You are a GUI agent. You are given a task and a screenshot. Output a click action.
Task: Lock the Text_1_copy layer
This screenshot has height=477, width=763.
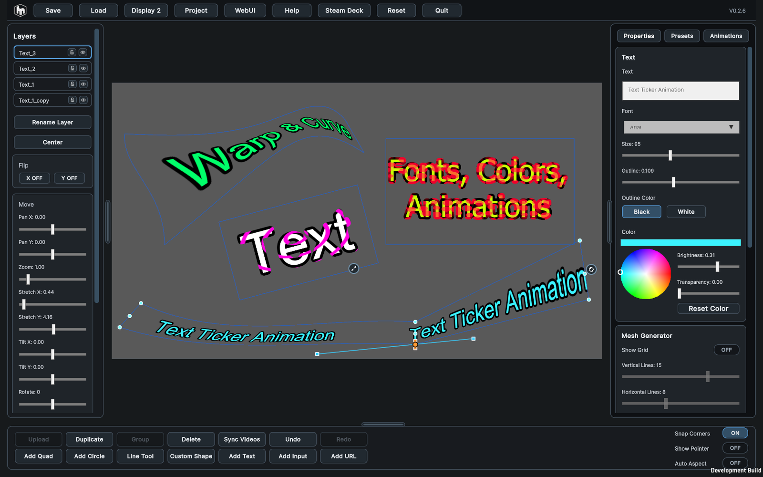pos(72,100)
